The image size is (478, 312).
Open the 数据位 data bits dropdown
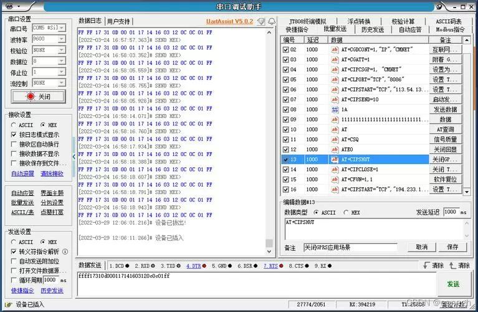pos(62,61)
